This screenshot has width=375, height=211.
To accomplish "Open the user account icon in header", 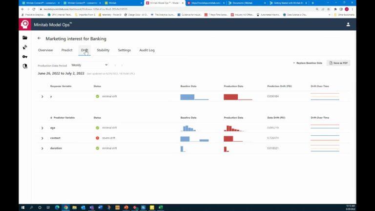I will 348,24.
